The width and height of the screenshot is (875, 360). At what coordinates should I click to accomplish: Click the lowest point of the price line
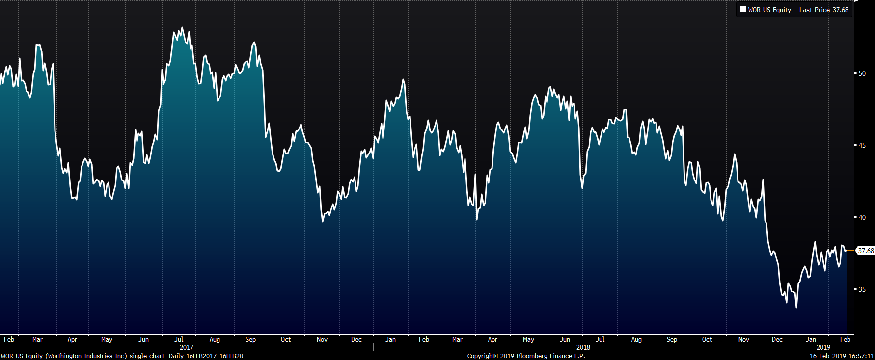click(x=796, y=308)
